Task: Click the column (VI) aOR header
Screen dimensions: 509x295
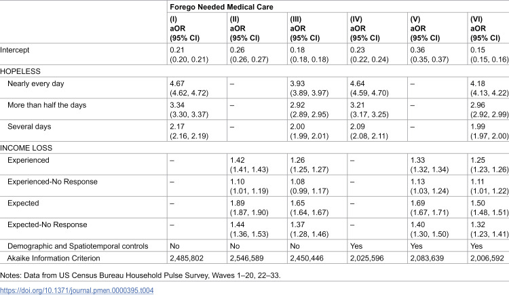Action: 485,28
